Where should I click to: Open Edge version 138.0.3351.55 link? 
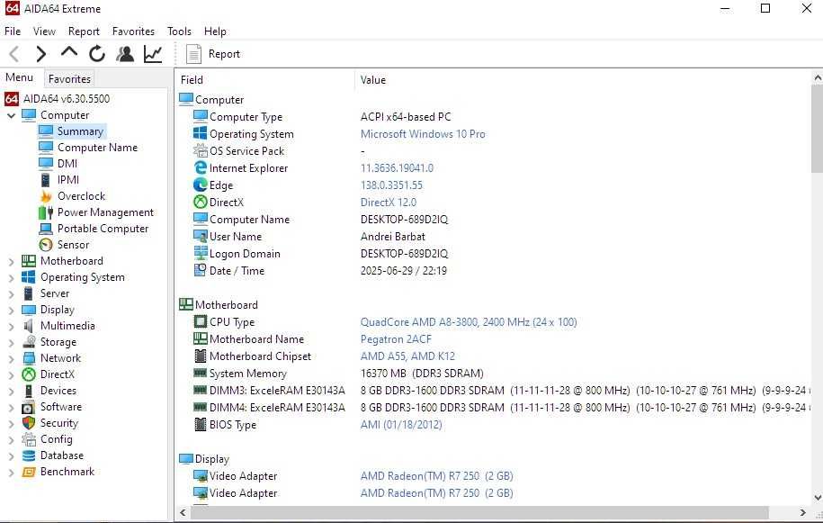(391, 185)
